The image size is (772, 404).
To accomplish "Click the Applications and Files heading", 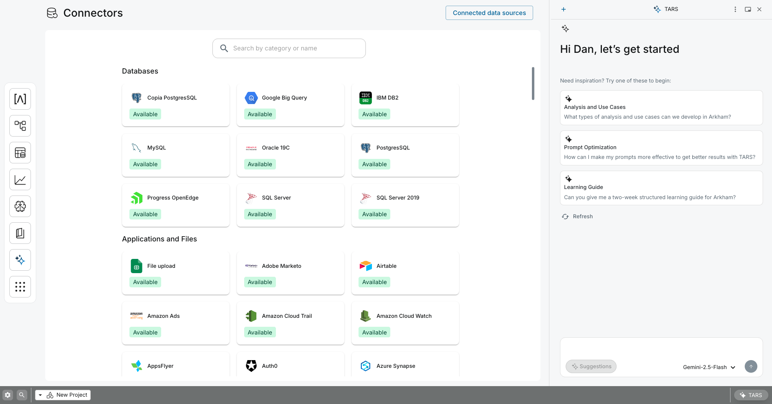I will [x=160, y=239].
